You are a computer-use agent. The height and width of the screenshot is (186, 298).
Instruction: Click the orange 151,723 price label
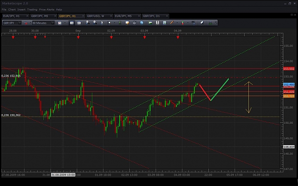pyautogui.click(x=289, y=96)
